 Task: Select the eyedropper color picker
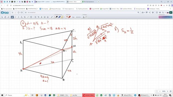tap(52, 17)
